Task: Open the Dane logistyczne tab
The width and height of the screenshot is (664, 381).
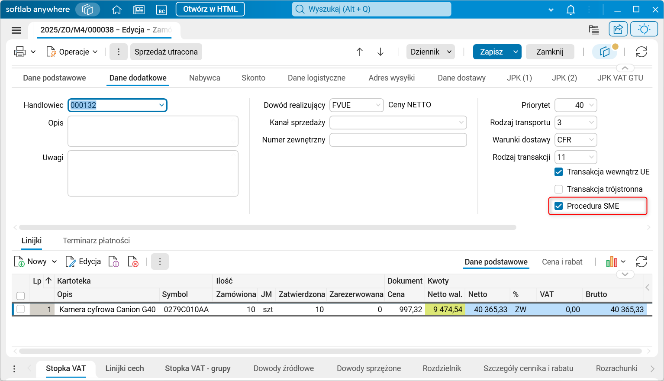Action: click(x=316, y=78)
